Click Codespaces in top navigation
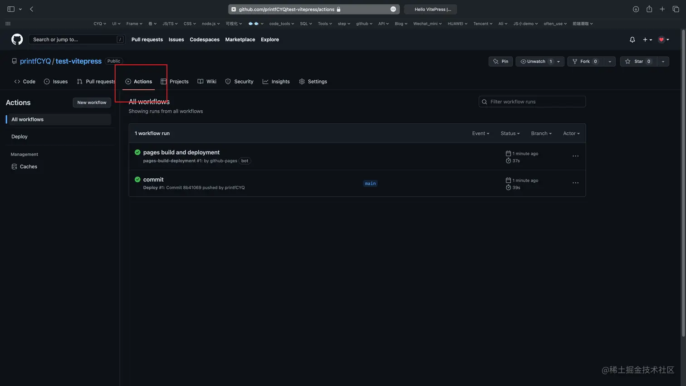 (205, 39)
